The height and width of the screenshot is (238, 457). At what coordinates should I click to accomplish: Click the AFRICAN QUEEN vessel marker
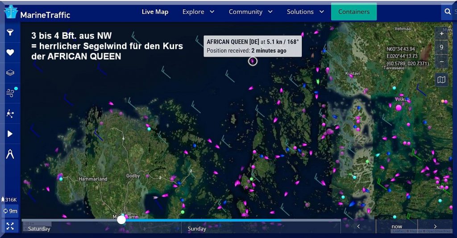(x=253, y=61)
